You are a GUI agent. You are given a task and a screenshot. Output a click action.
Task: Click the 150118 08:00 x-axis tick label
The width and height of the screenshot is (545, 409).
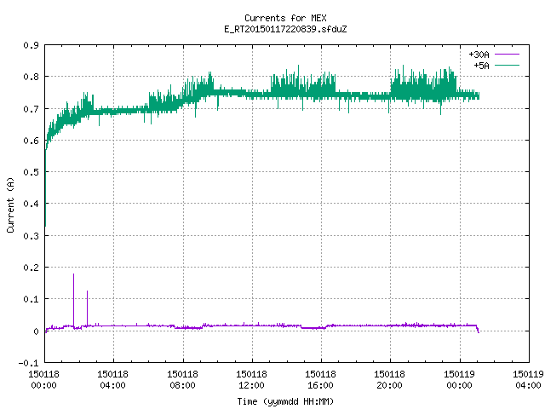click(x=182, y=380)
